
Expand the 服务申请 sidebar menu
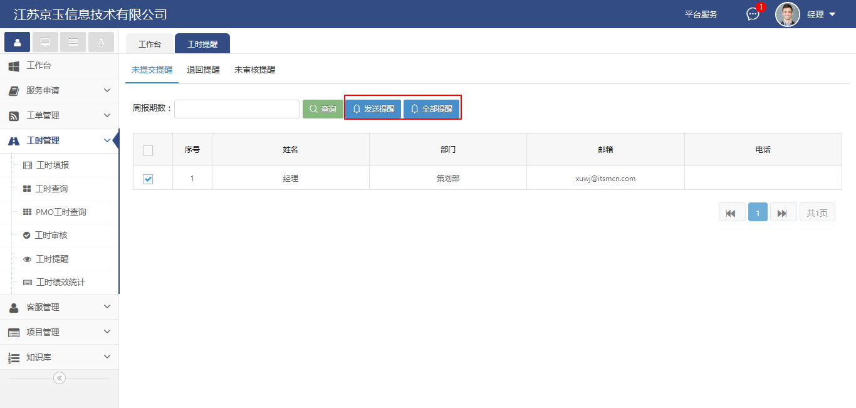coord(60,91)
